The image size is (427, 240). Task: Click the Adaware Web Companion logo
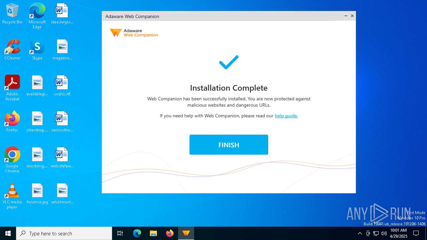pyautogui.click(x=134, y=33)
